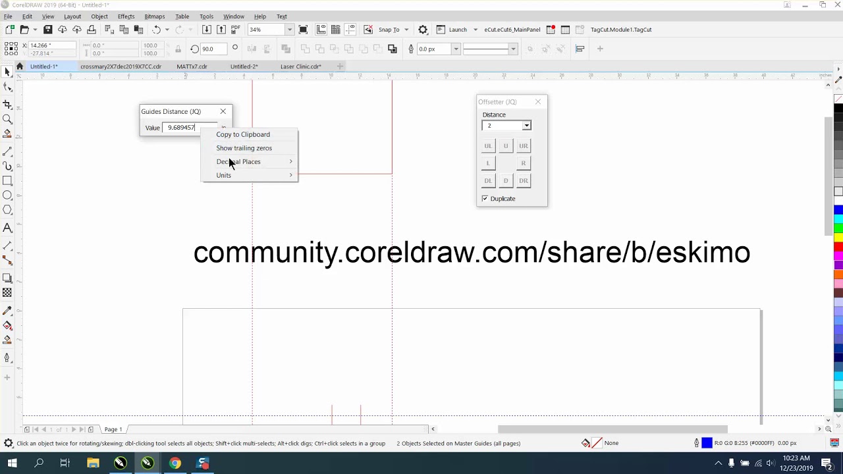Open Google Chrome from the taskbar
Image resolution: width=843 pixels, height=474 pixels.
click(175, 463)
